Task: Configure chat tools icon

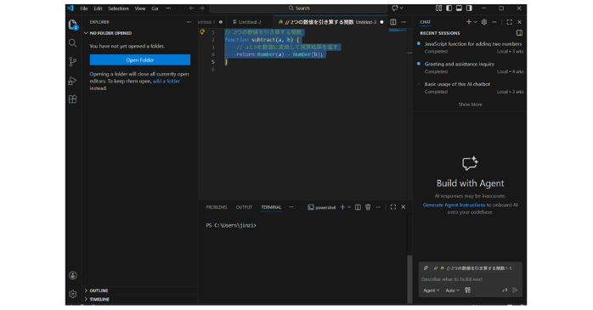Action: 468,290
